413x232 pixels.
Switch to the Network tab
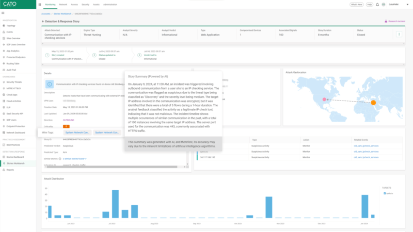point(63,4)
